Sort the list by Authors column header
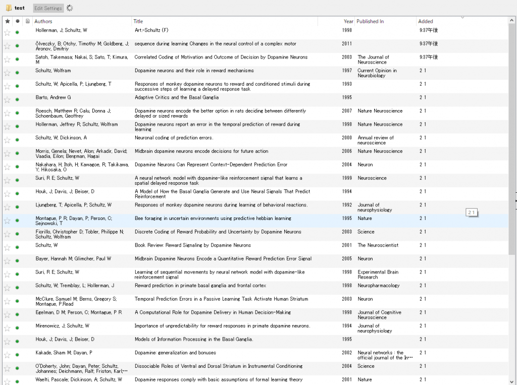 [43, 21]
